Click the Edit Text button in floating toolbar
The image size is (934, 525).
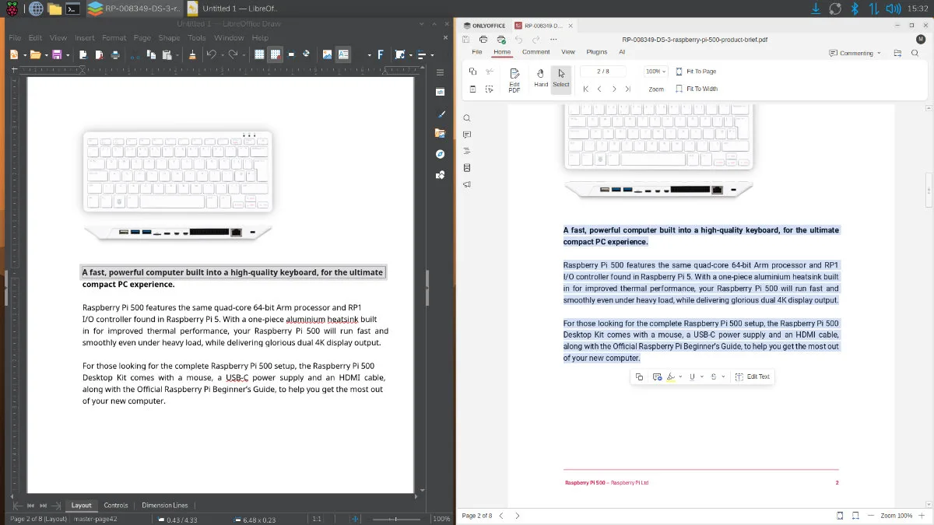(x=753, y=377)
